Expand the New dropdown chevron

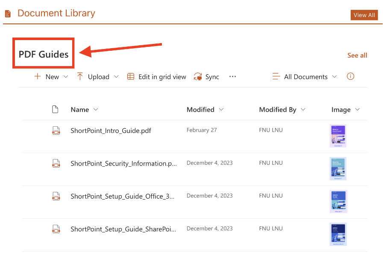click(66, 77)
